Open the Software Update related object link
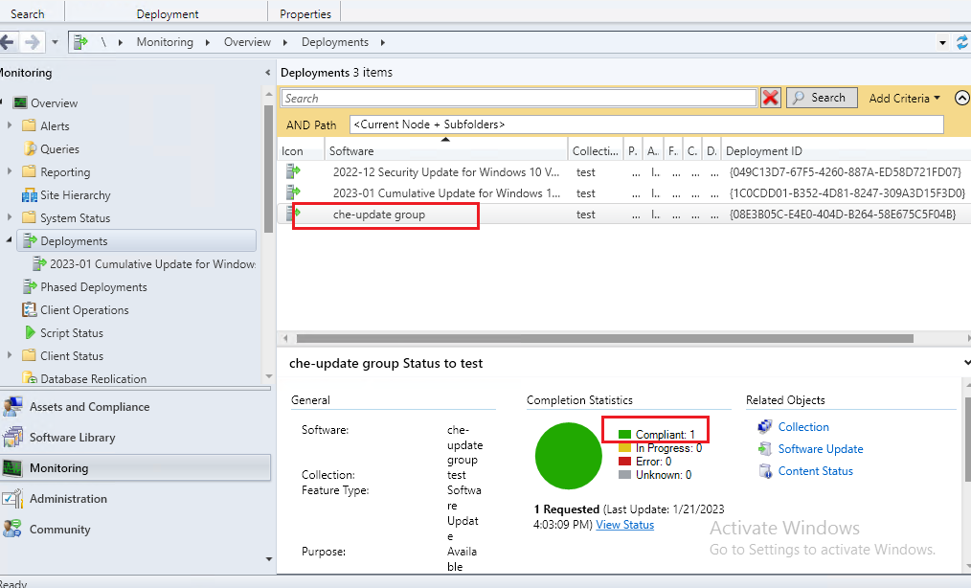This screenshot has width=971, height=588. (x=821, y=449)
